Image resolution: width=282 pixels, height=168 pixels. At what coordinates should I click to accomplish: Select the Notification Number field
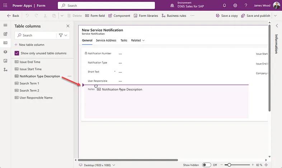tap(166, 53)
